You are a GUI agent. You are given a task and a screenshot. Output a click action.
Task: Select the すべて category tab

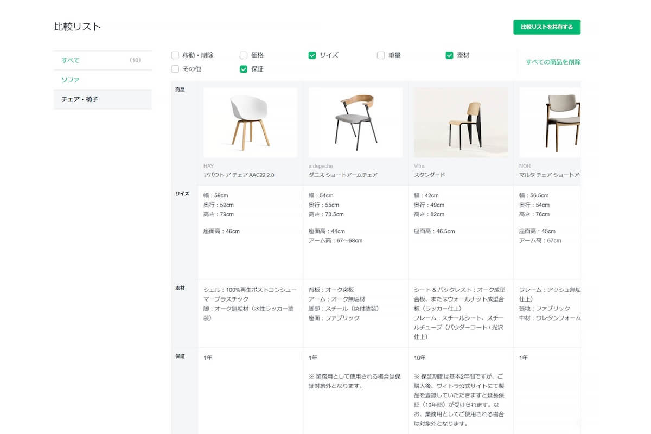[x=71, y=60]
